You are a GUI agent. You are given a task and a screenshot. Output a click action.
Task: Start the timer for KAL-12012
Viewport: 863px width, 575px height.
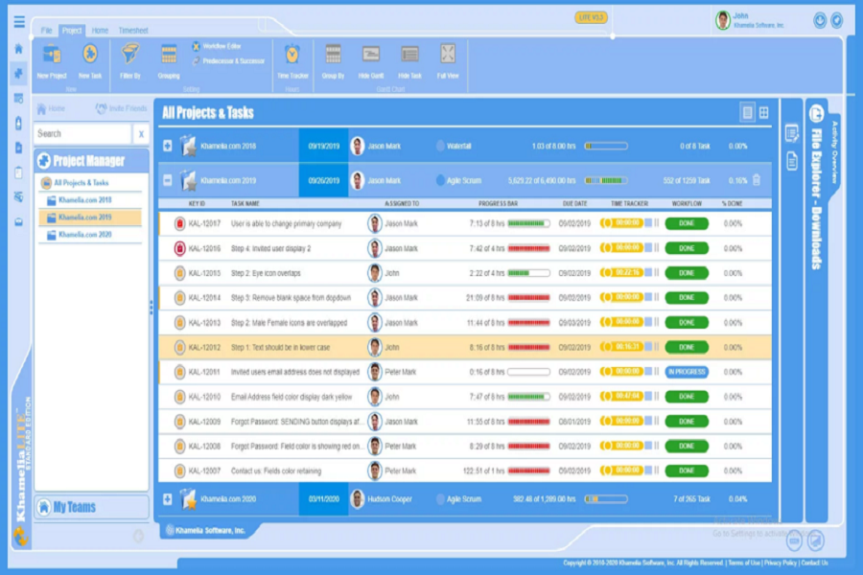pyautogui.click(x=607, y=347)
